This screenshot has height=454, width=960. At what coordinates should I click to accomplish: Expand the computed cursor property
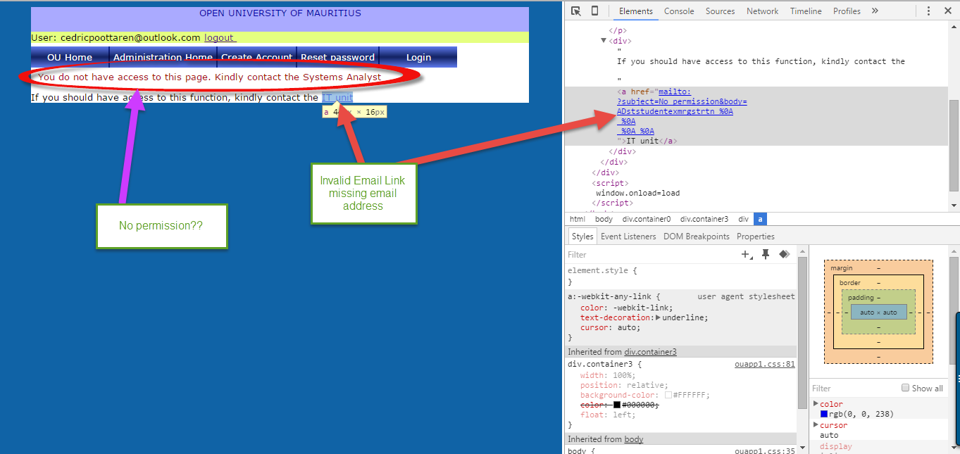816,425
